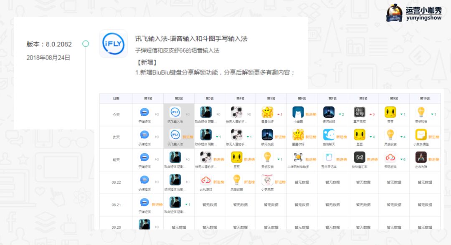Image resolution: width=451 pixels, height=245 pixels.
Task: Open 讯飞输入法 icon in 今天 row
Action: click(x=175, y=112)
